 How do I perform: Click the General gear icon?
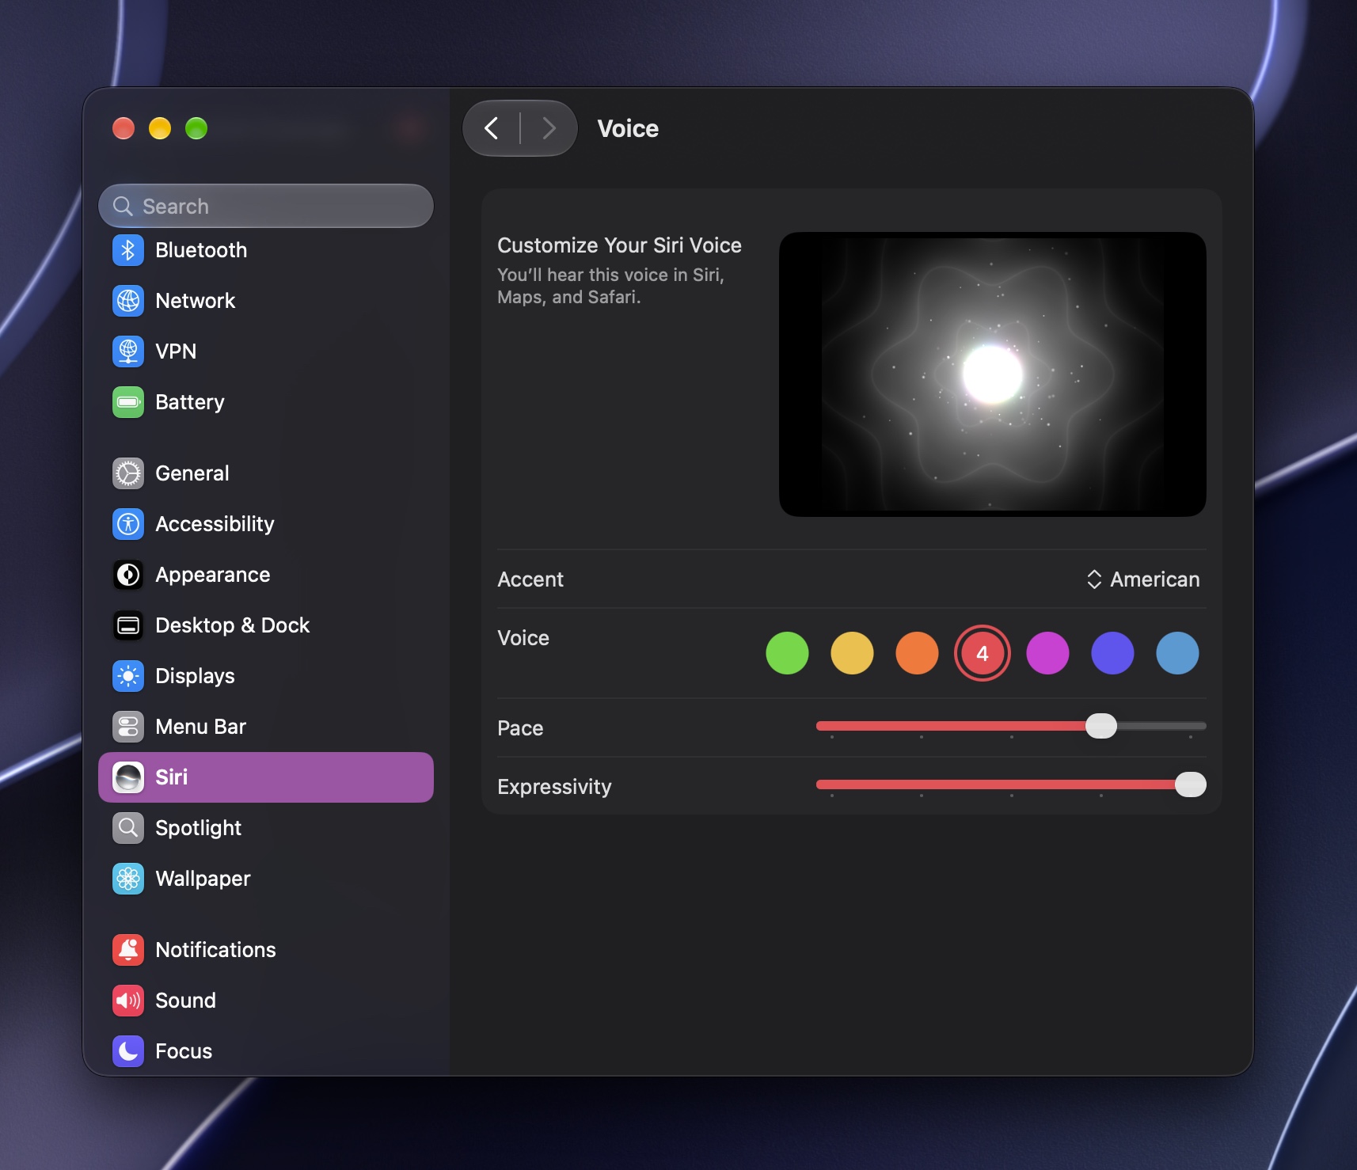(128, 473)
